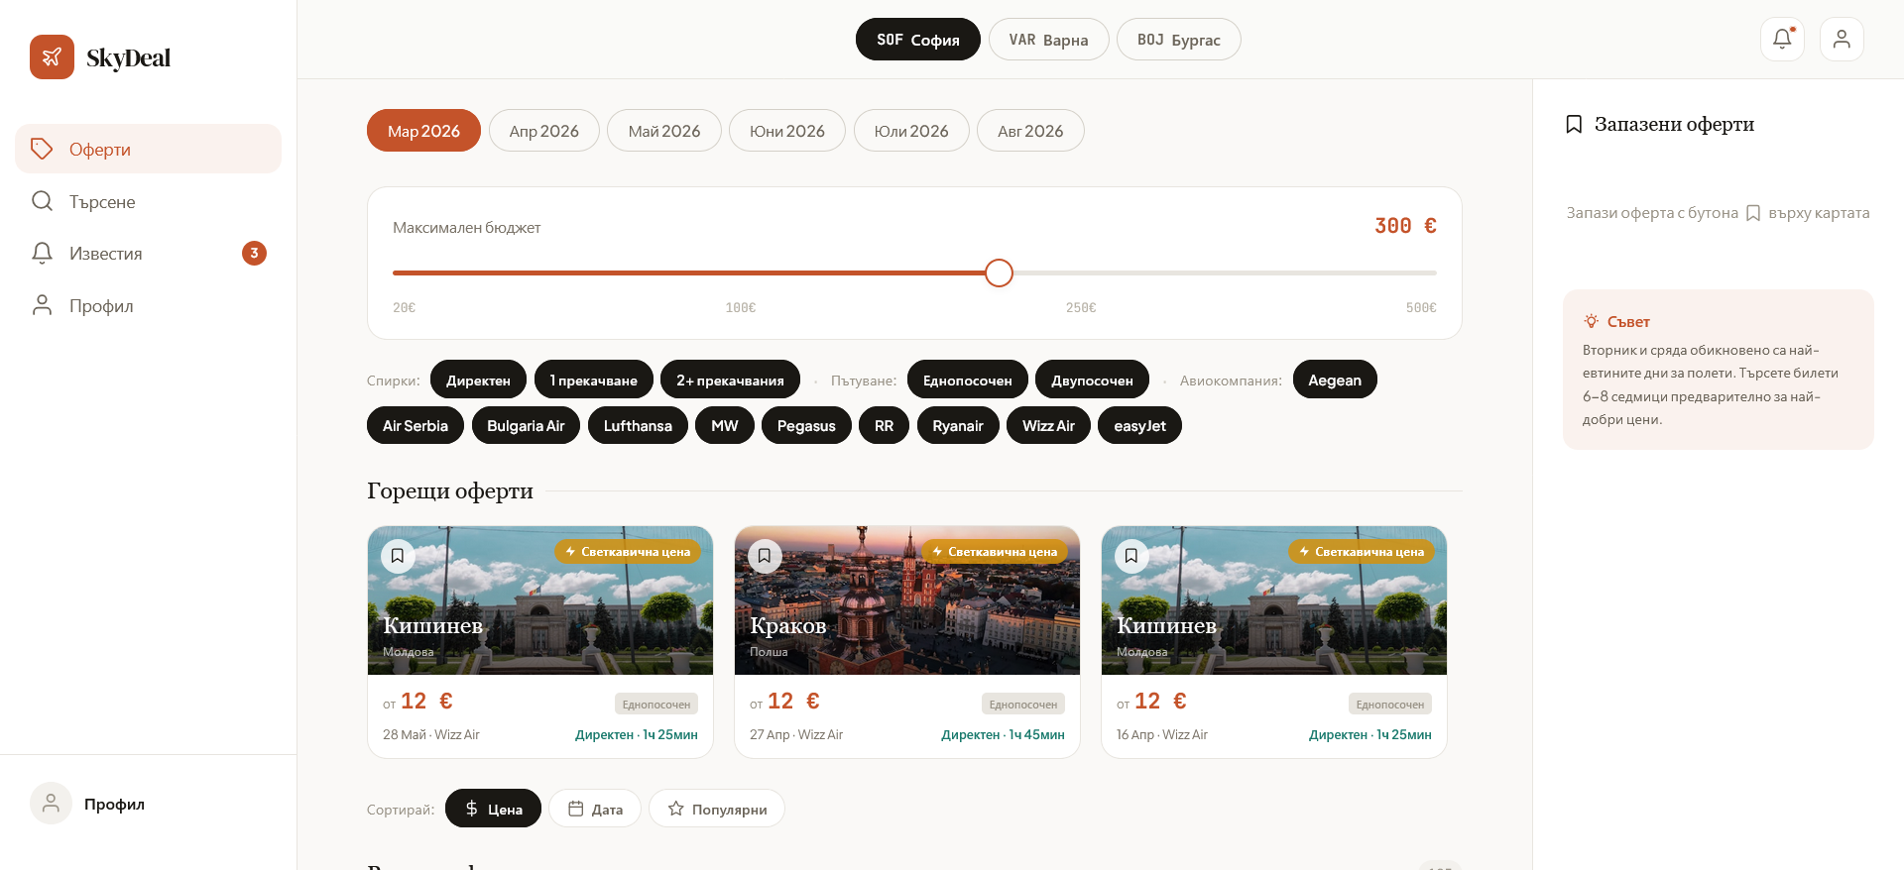This screenshot has width=1904, height=870.
Task: Sort offers by Дата
Action: pyautogui.click(x=595, y=809)
